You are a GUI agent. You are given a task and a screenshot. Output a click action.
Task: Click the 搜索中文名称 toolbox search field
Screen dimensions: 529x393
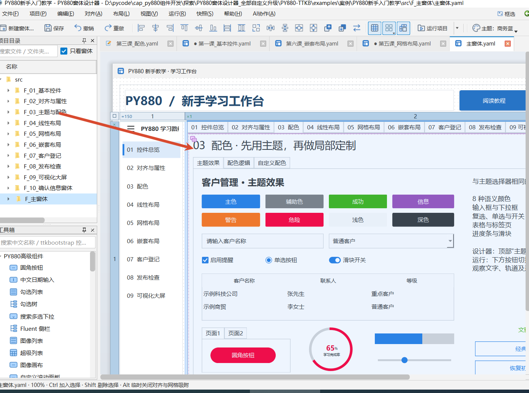coord(47,242)
